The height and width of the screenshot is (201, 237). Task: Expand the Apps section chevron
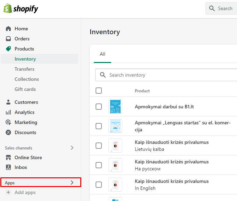[x=72, y=183]
